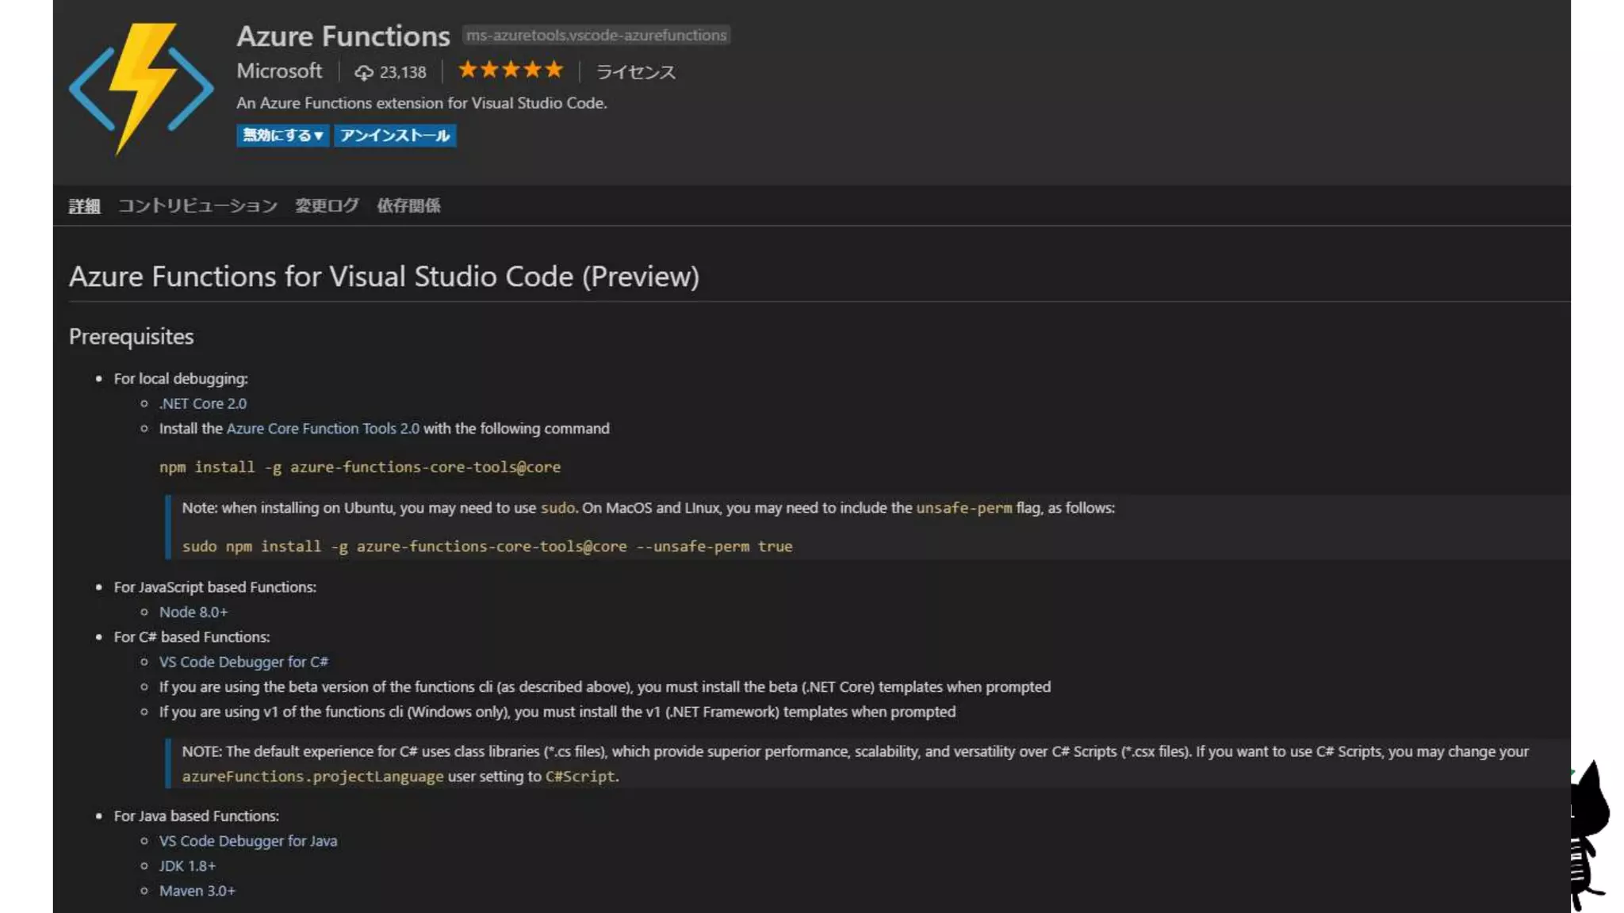Switch to the コントリビューション tab

tap(197, 206)
